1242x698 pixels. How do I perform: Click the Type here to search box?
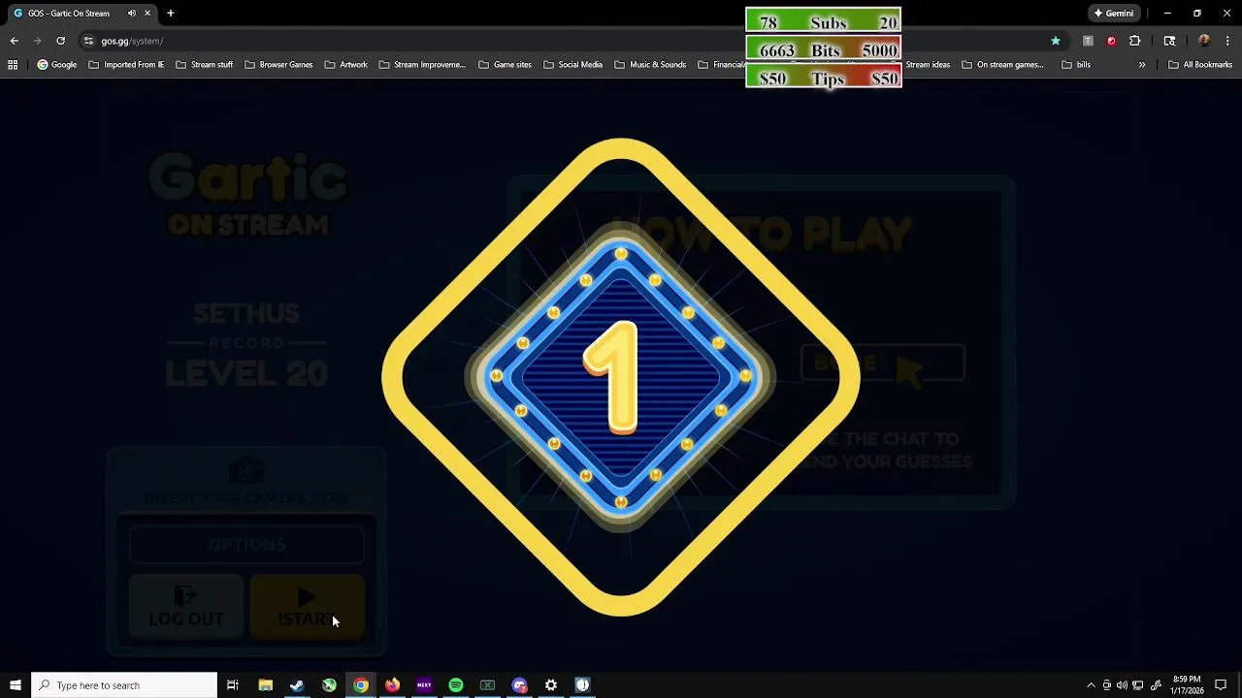point(124,685)
